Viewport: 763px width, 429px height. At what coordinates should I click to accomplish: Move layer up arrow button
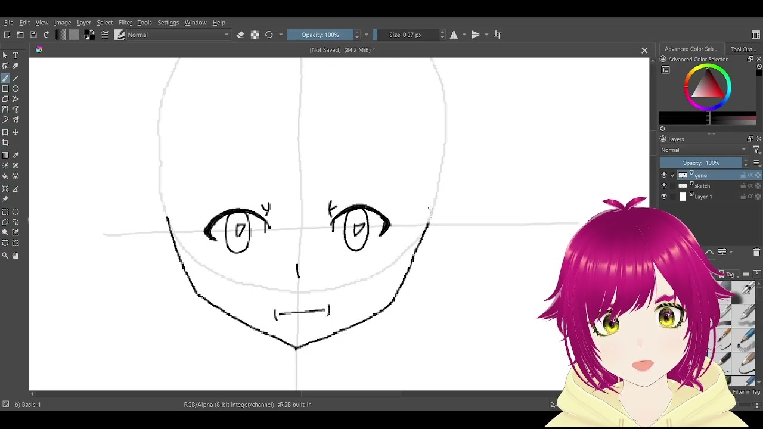[x=709, y=252]
